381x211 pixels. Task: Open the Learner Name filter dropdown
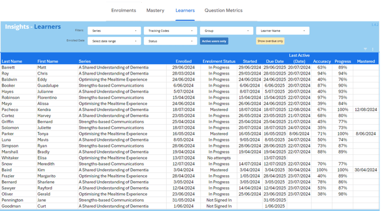click(282, 31)
